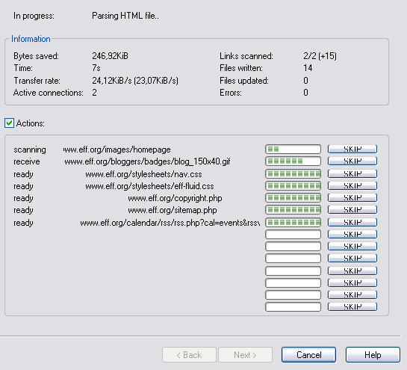Skip the copyright.php file
The width and height of the screenshot is (407, 370).
click(x=352, y=198)
